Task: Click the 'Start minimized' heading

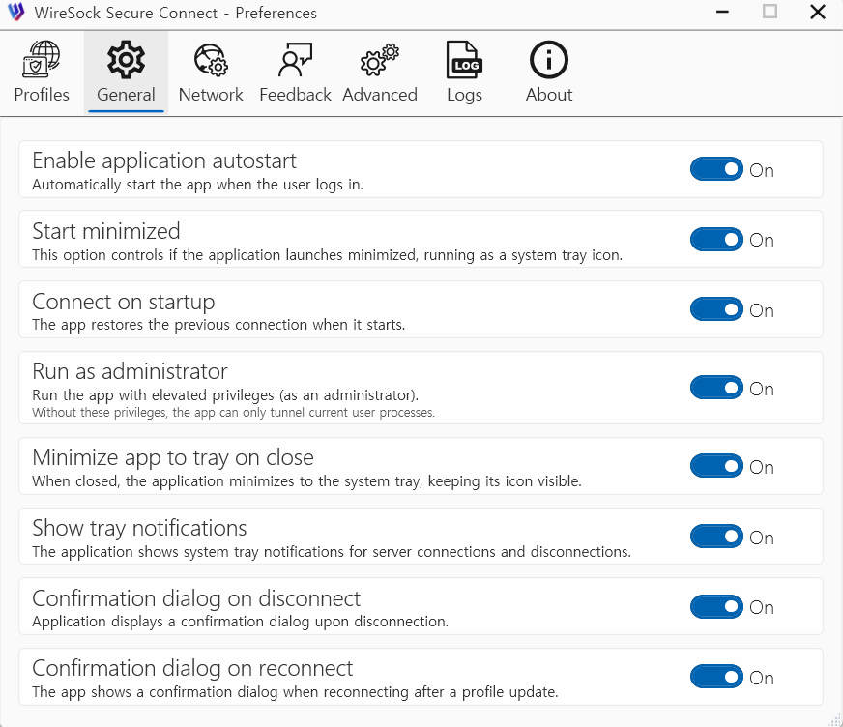Action: coord(106,231)
